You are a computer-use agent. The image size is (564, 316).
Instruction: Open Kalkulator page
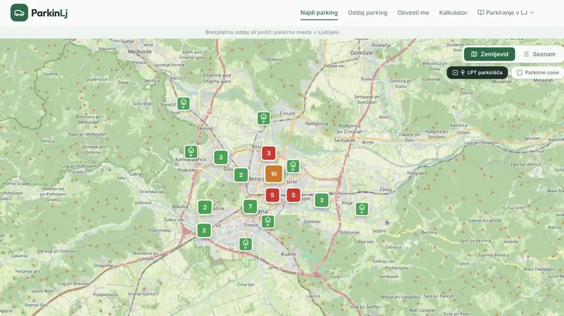(453, 12)
